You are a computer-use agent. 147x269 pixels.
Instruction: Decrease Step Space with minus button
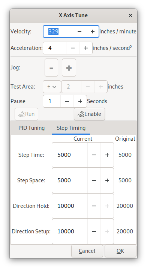coord(94,180)
